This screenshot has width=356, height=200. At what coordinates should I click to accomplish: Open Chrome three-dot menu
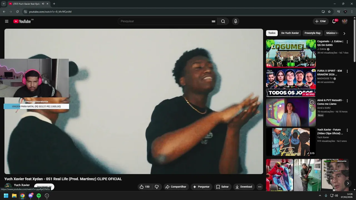[x=352, y=12]
